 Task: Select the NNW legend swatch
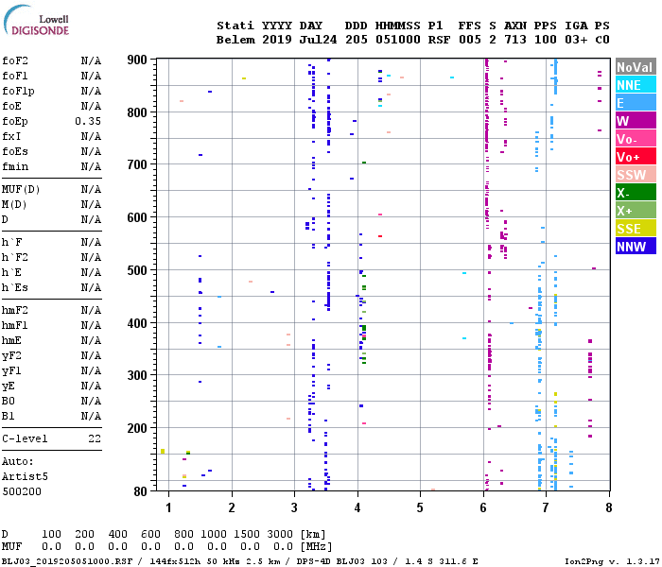tap(636, 247)
